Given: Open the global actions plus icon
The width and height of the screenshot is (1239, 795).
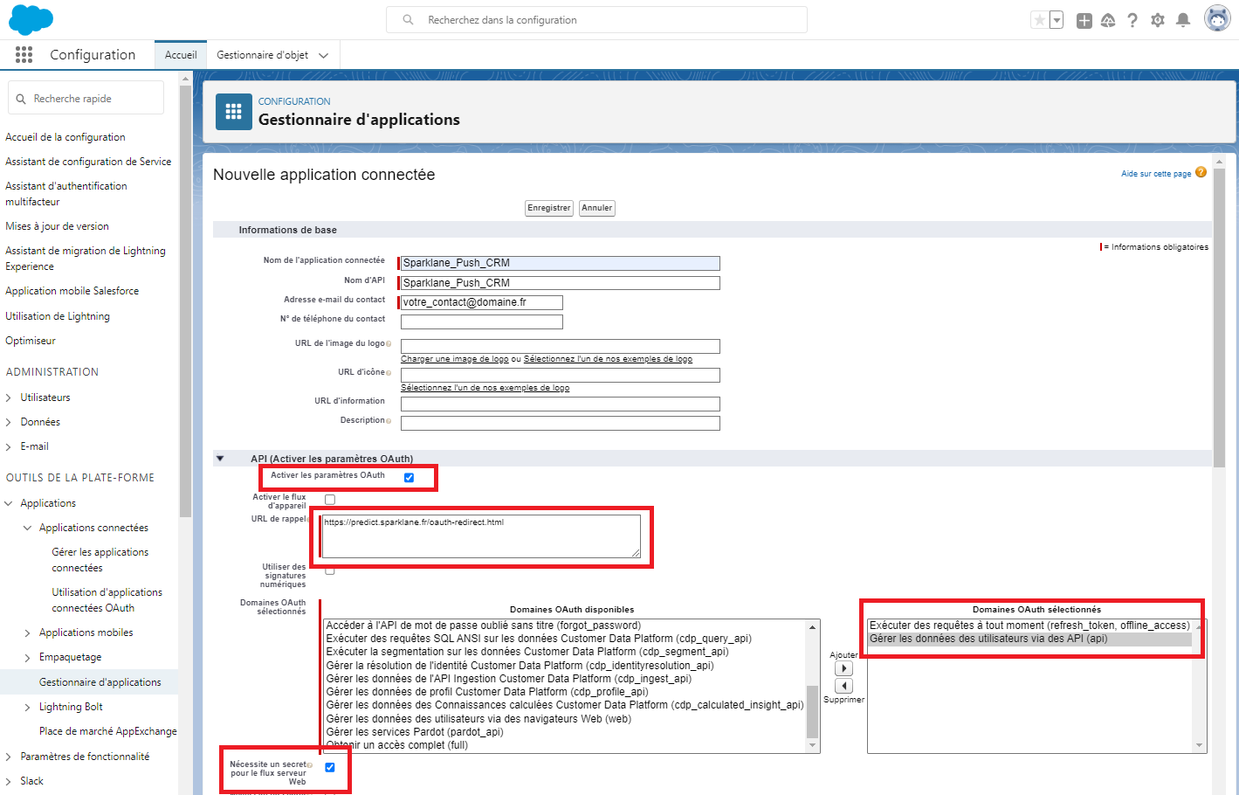Looking at the screenshot, I should pyautogui.click(x=1084, y=20).
